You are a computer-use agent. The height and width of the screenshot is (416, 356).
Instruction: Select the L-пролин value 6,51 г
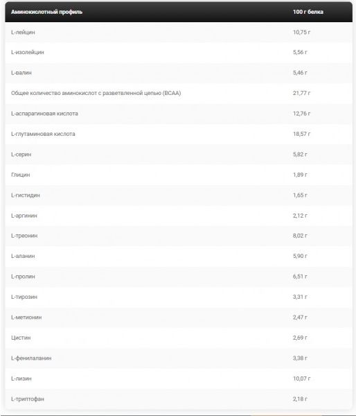pyautogui.click(x=300, y=277)
